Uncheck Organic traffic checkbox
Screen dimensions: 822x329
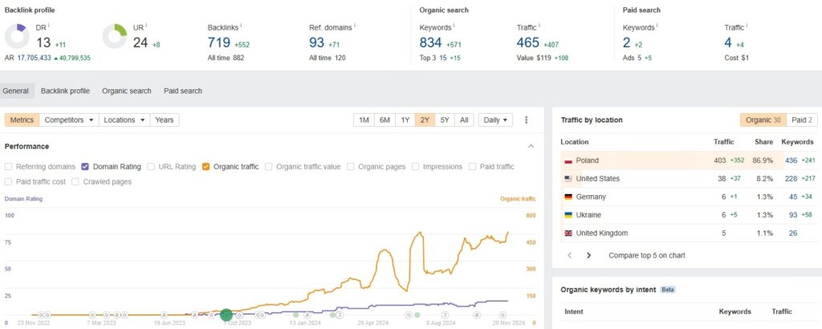pos(205,167)
